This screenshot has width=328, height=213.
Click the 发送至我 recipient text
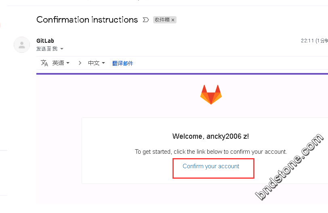47,49
